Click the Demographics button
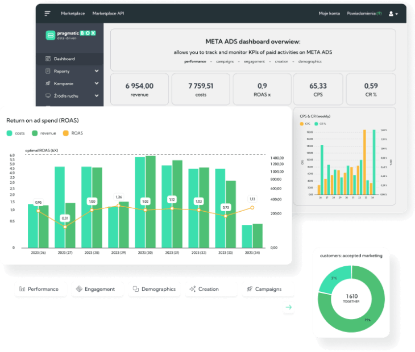415x352 pixels. pos(154,289)
